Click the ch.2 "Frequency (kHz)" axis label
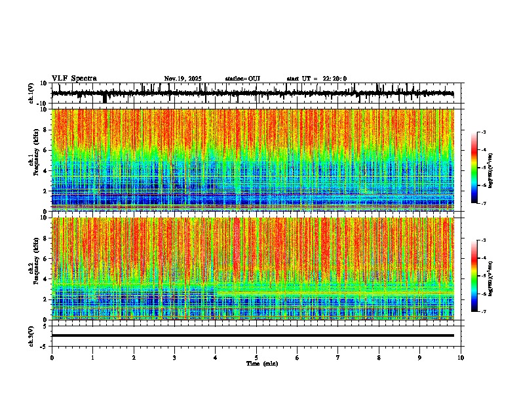Screen dimensions: 519x401 pos(36,261)
